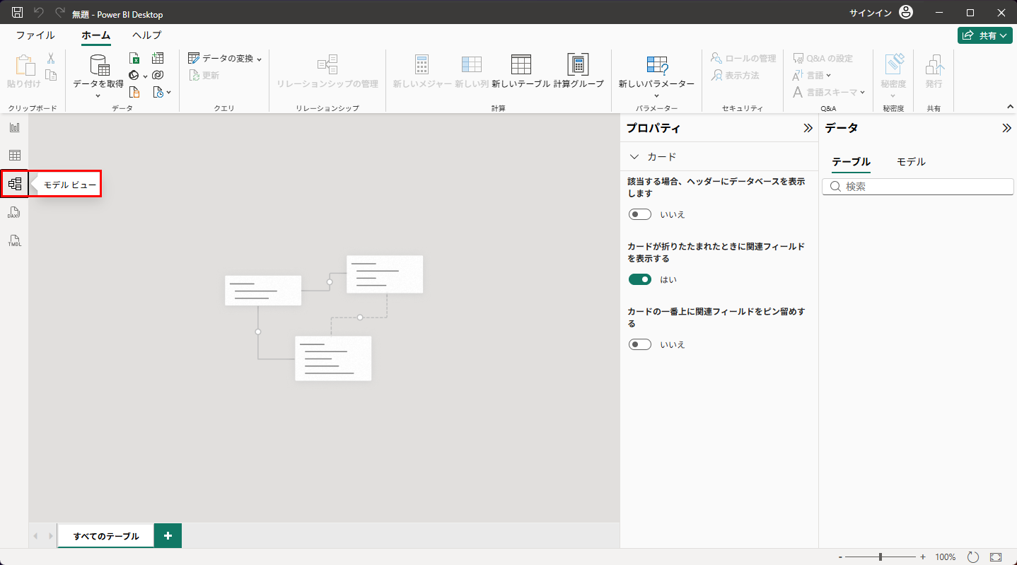Click the データを取得 database icon
Viewport: 1017px width, 565px height.
pos(99,65)
